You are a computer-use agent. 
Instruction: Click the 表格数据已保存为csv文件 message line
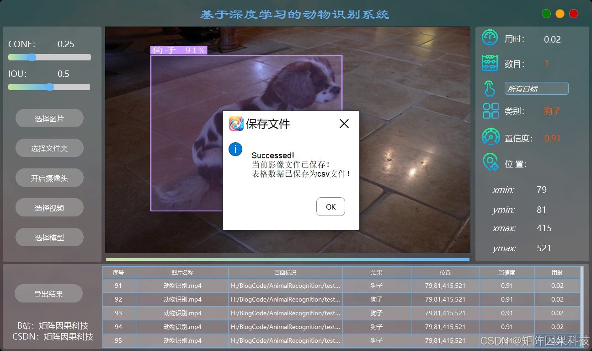tap(301, 174)
